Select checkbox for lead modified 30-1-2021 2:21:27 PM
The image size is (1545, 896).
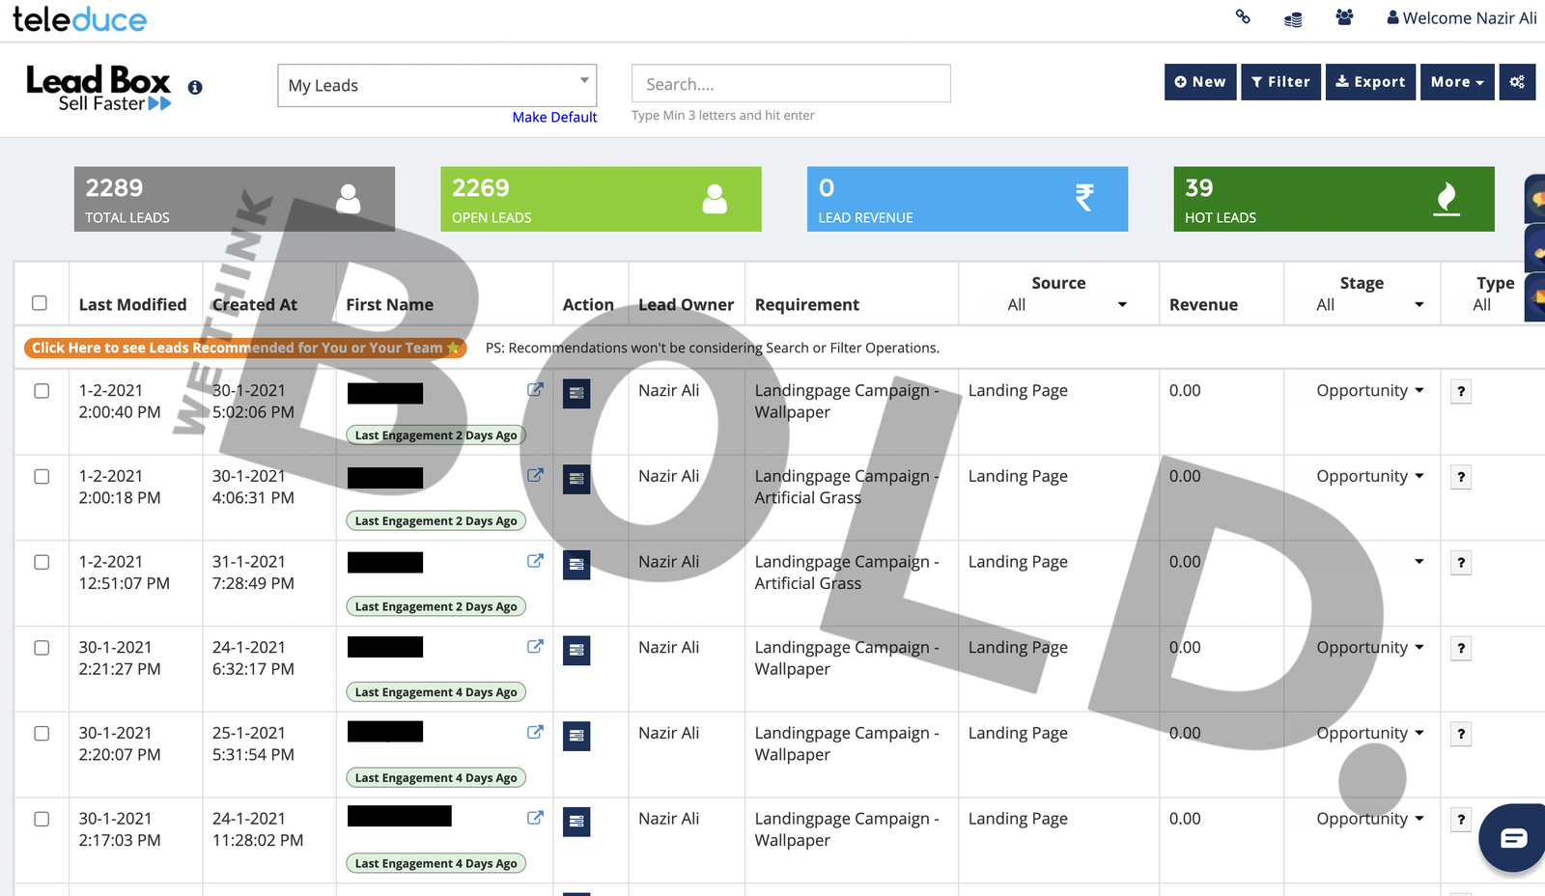coord(42,648)
